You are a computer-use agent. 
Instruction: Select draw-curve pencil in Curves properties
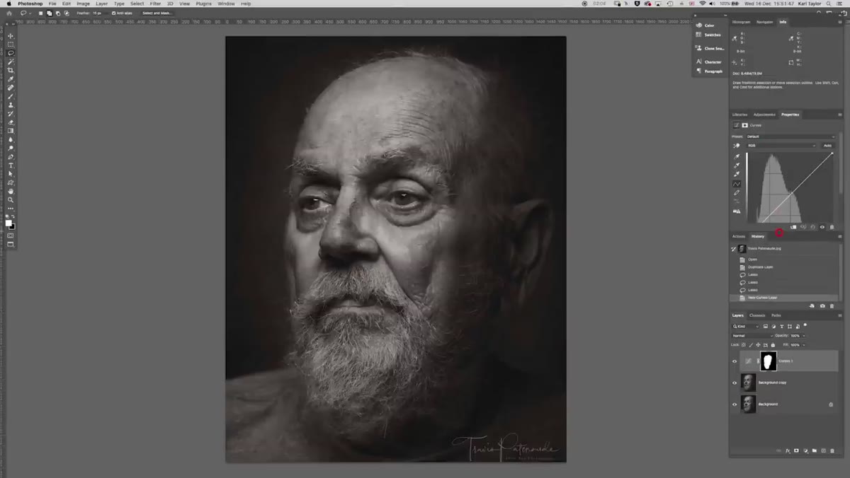pos(737,192)
